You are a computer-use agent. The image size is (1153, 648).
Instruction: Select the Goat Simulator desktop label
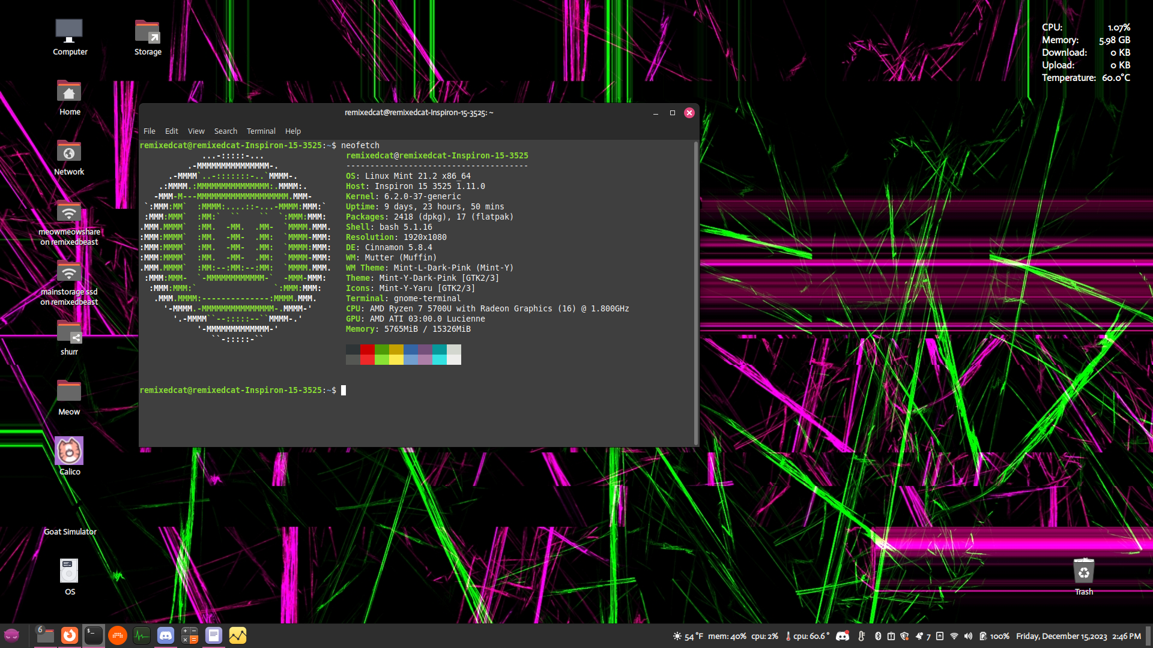point(70,532)
